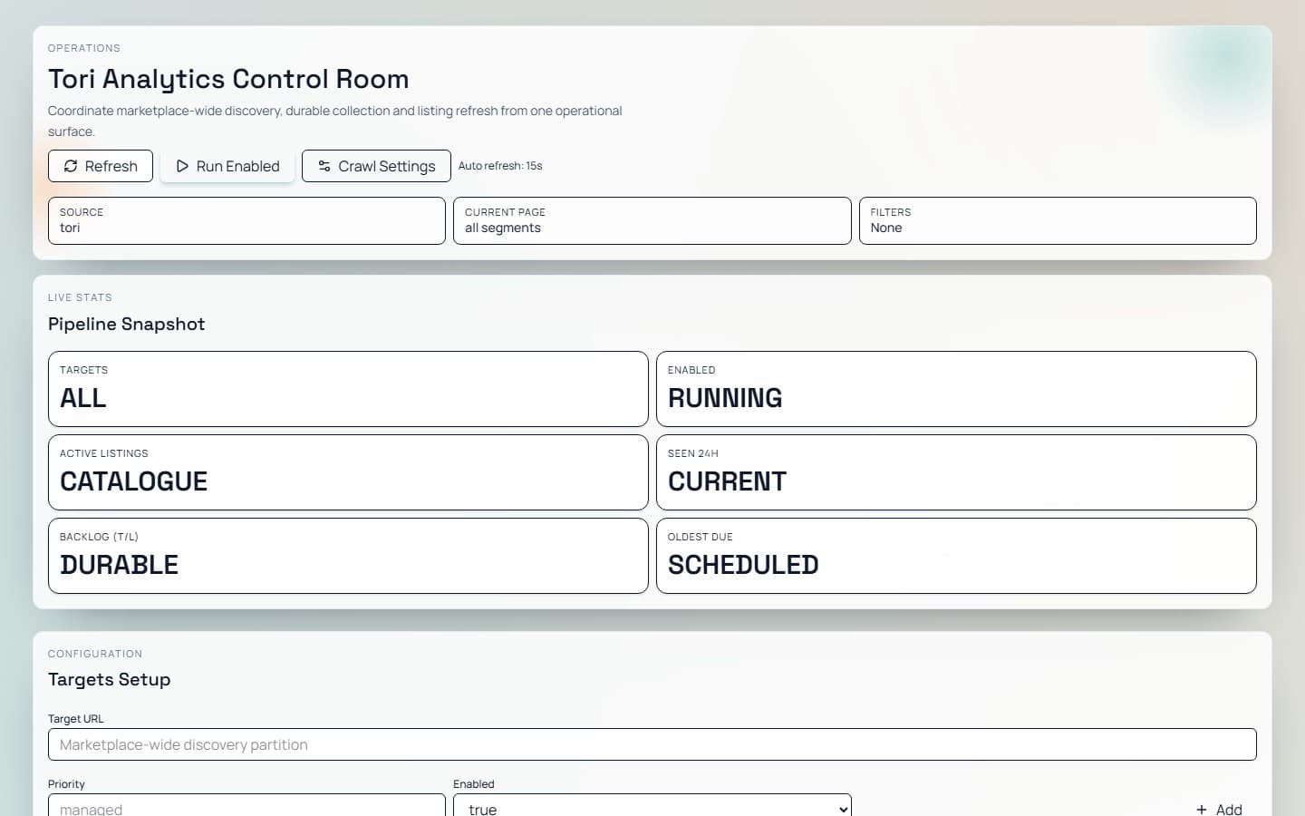Screen dimensions: 1305x816
Task: Click the ENABLED RUNNING stat card
Action: coord(956,389)
